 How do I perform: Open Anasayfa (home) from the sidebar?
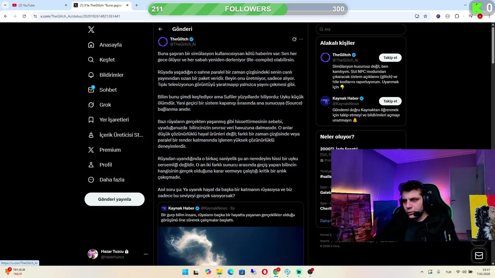(x=105, y=45)
